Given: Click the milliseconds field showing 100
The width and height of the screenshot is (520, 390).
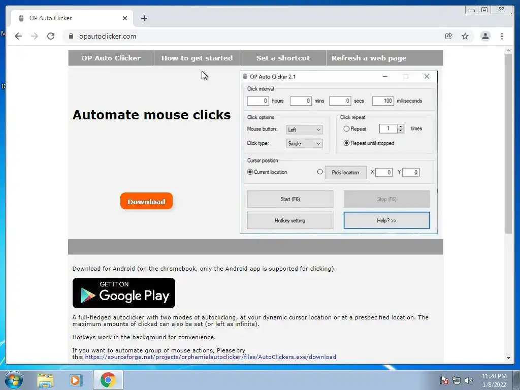Looking at the screenshot, I should [383, 101].
